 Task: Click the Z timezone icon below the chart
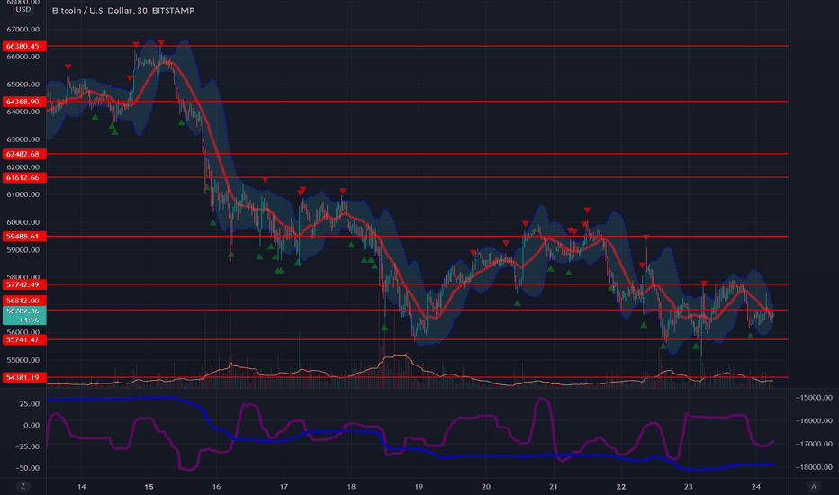point(23,486)
